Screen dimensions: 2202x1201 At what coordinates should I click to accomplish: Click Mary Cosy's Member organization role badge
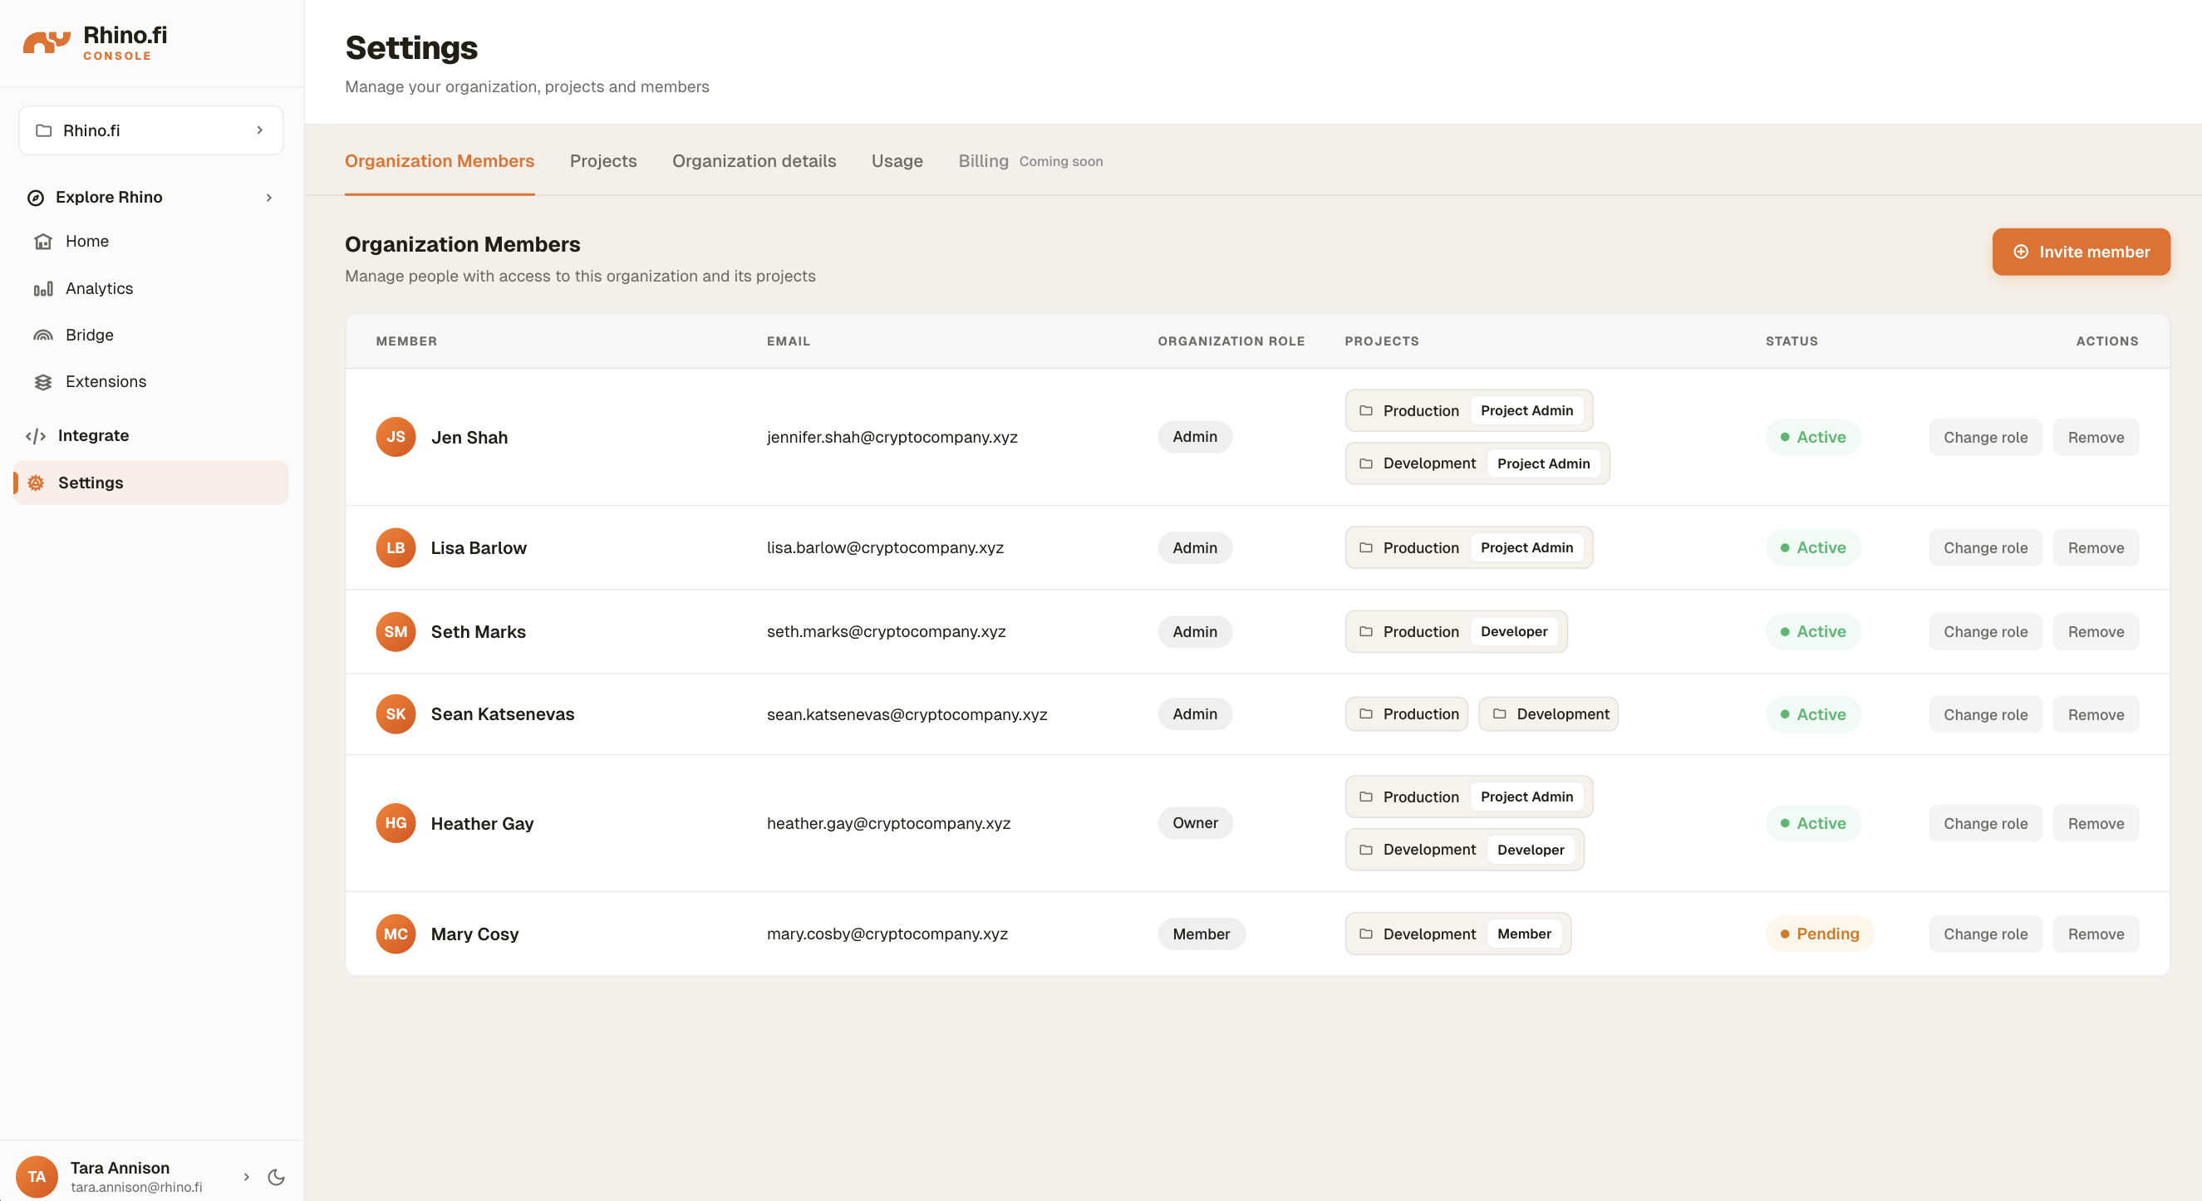click(x=1201, y=934)
